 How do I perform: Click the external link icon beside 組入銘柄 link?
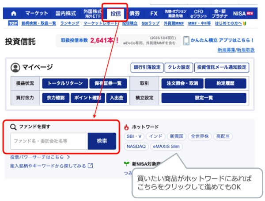(x=91, y=166)
